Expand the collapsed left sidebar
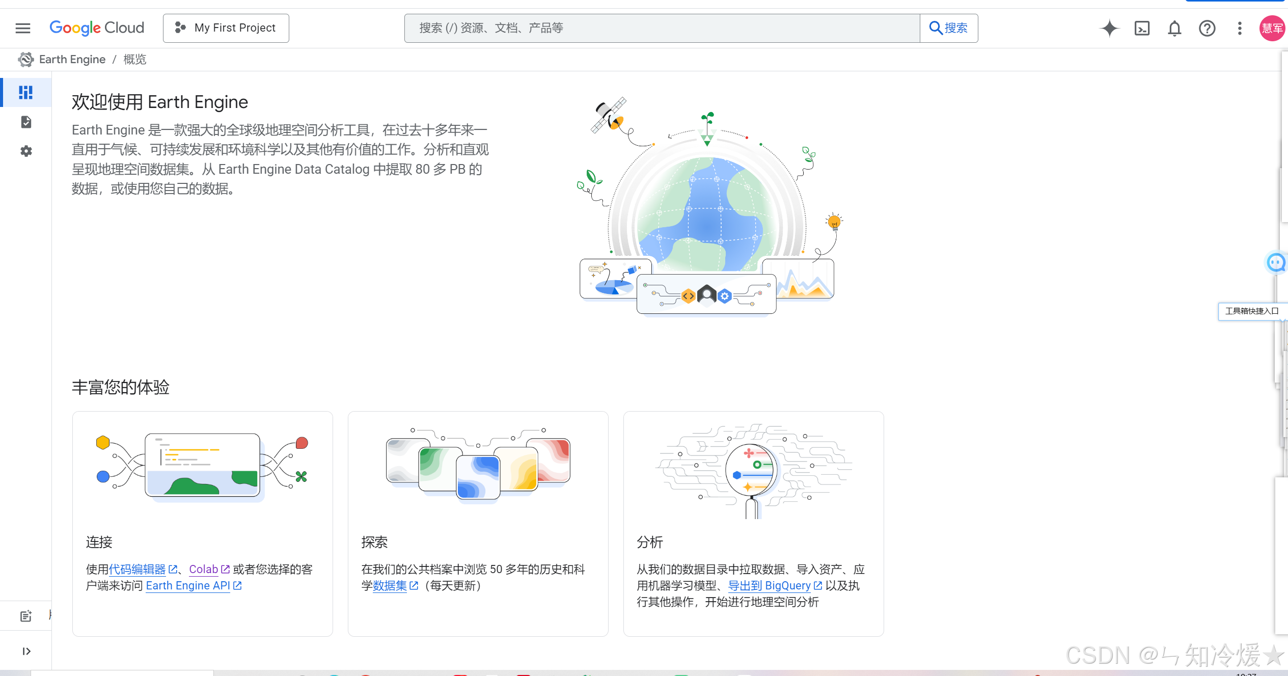This screenshot has height=676, width=1288. tap(26, 651)
